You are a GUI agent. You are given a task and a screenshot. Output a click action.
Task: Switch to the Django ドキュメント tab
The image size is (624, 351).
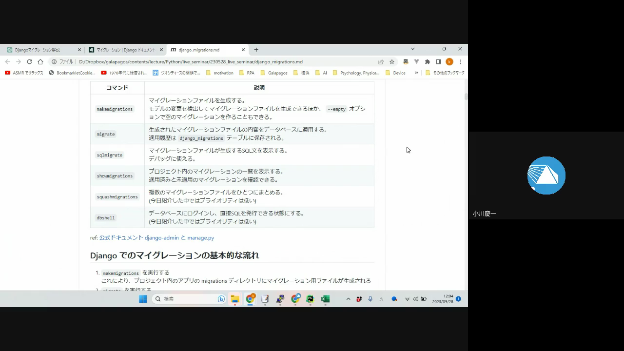point(125,50)
